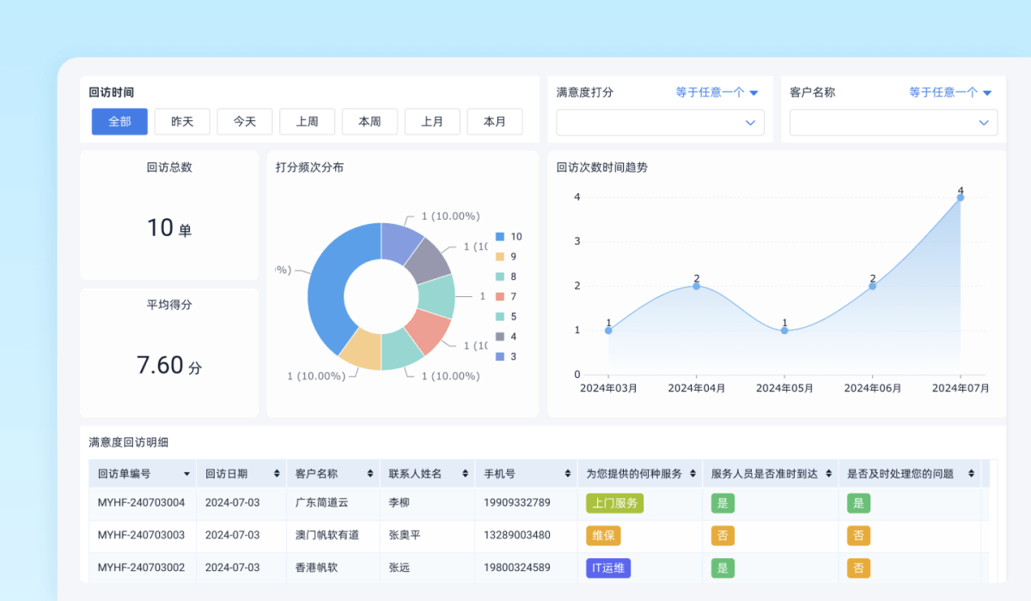Click the 平均得分 7.60 分 card
Viewport: 1031px width, 601px height.
point(169,353)
